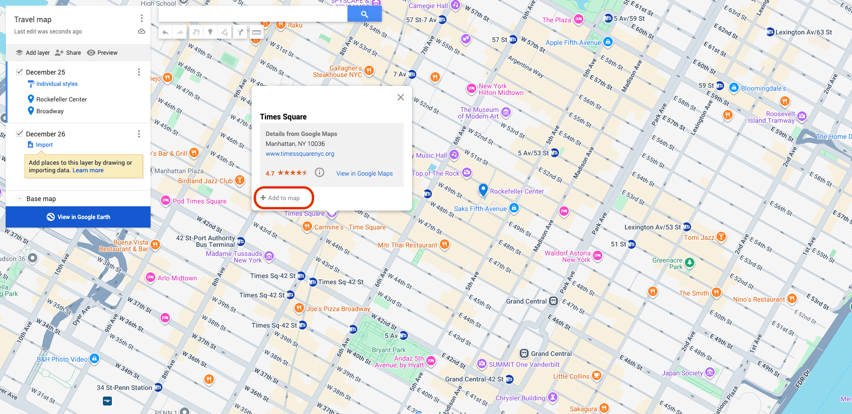Select the Measure distances ruler tool

[x=256, y=32]
